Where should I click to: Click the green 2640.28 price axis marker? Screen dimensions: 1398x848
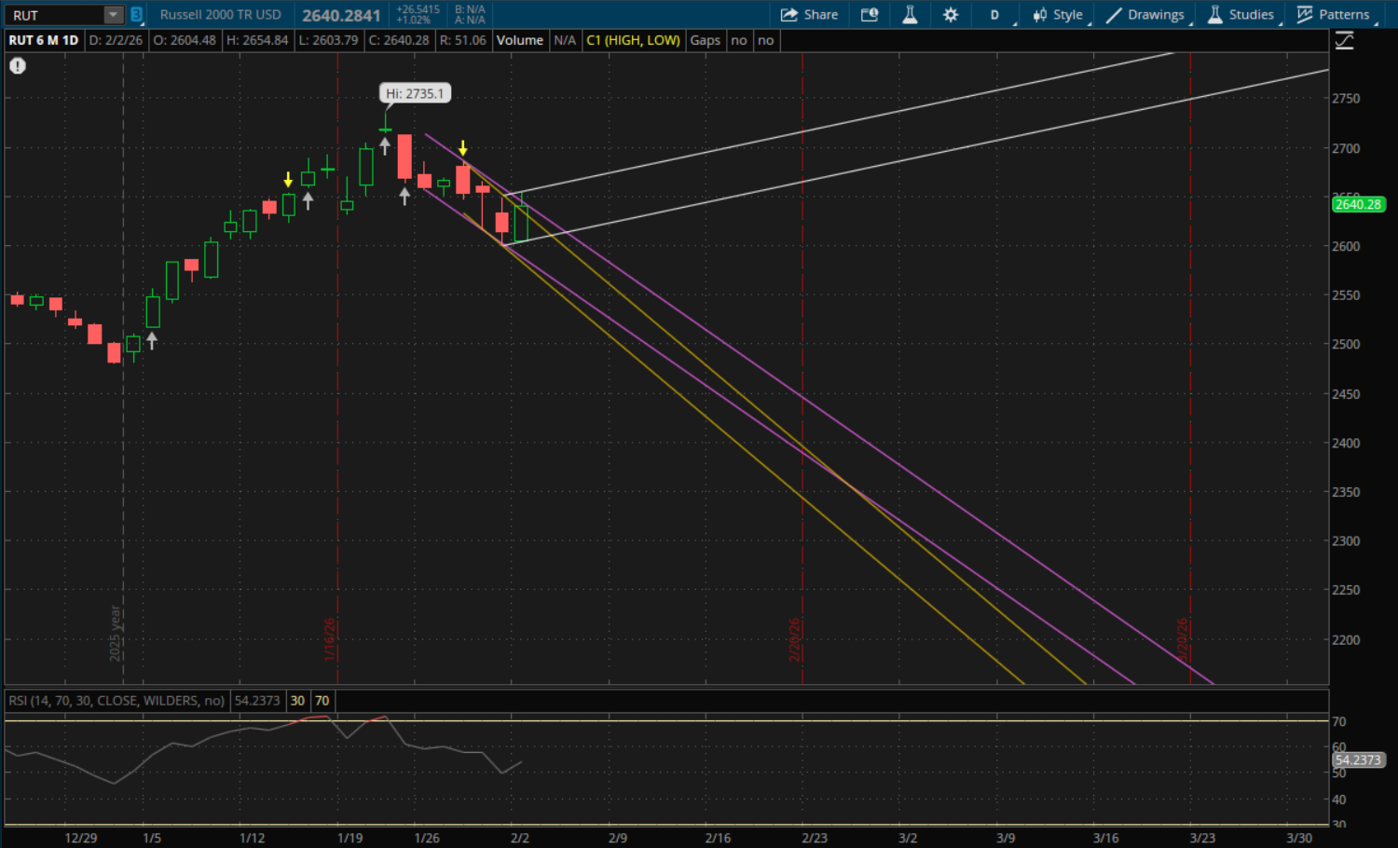coord(1358,204)
